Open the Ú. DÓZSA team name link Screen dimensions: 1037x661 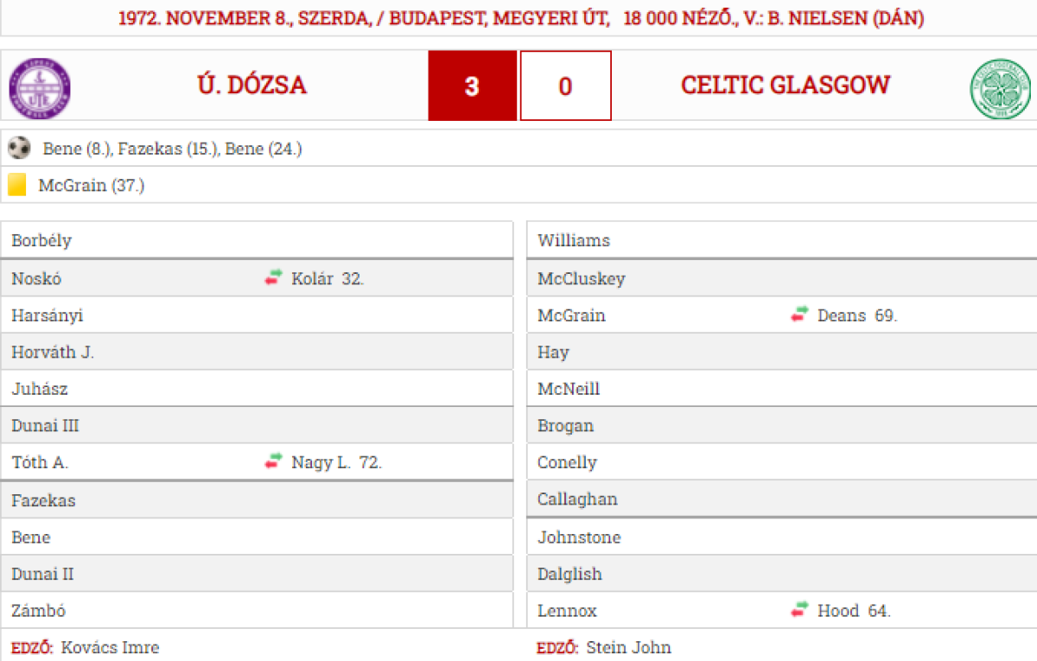pos(251,86)
